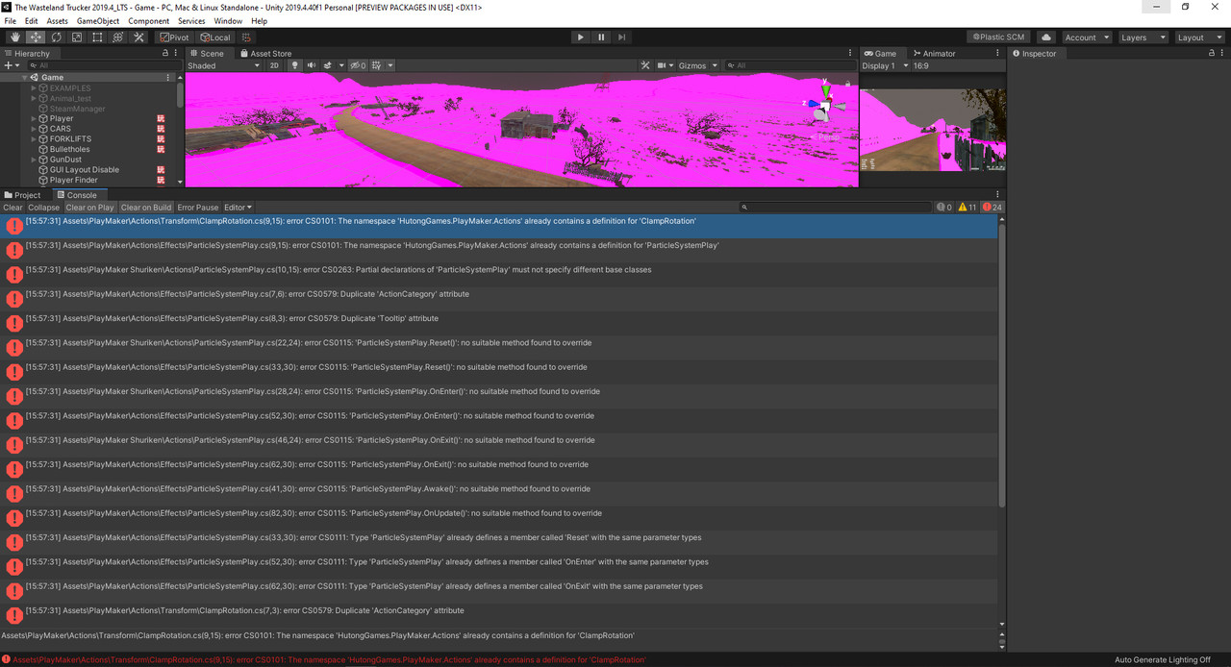Image resolution: width=1231 pixels, height=667 pixels.
Task: Click the Step frame button
Action: (622, 37)
